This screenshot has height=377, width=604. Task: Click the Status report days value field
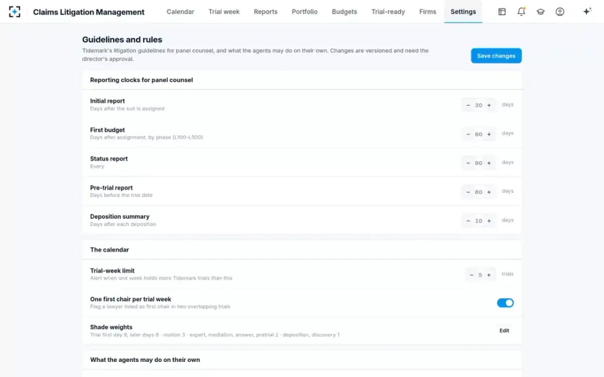(478, 163)
